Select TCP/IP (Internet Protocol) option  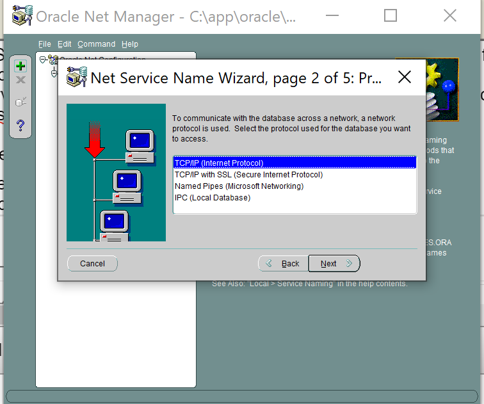point(219,163)
